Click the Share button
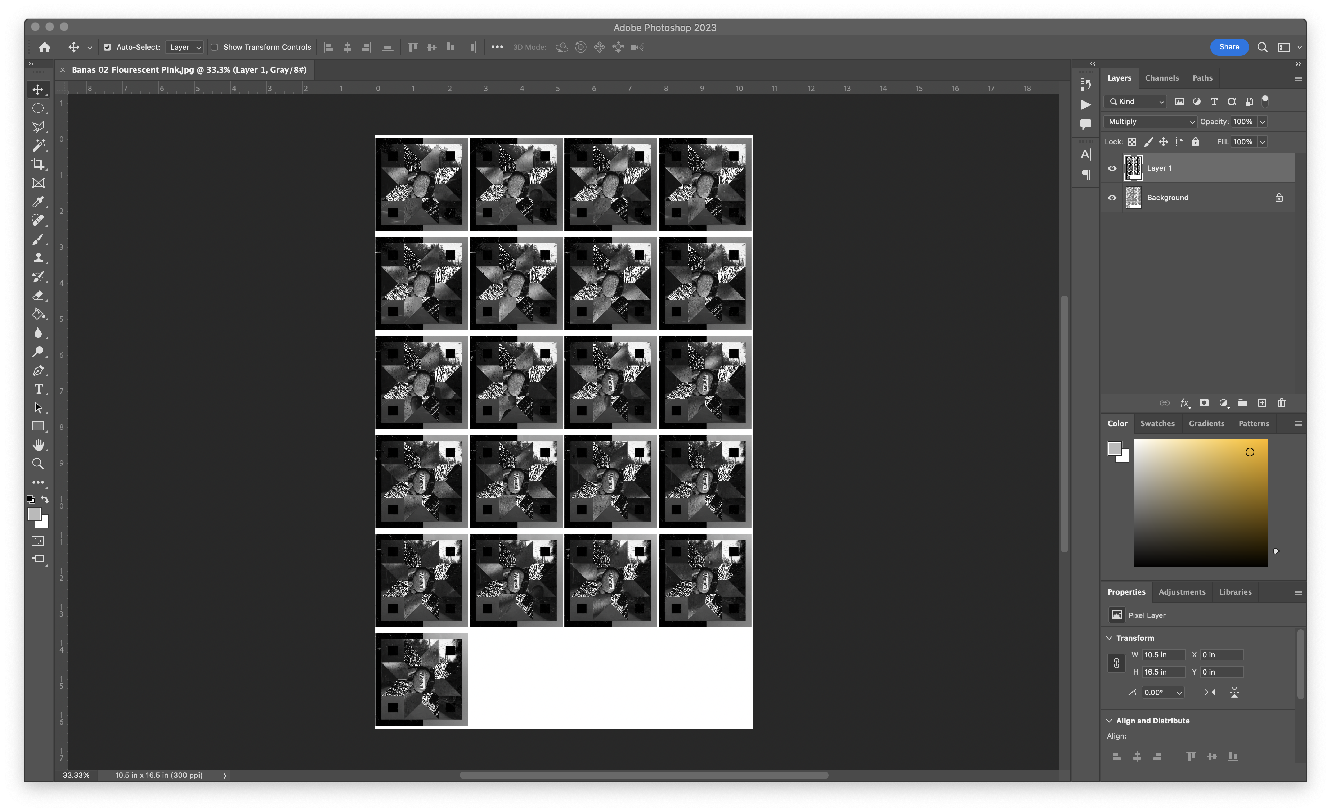This screenshot has width=1331, height=812. pos(1229,47)
